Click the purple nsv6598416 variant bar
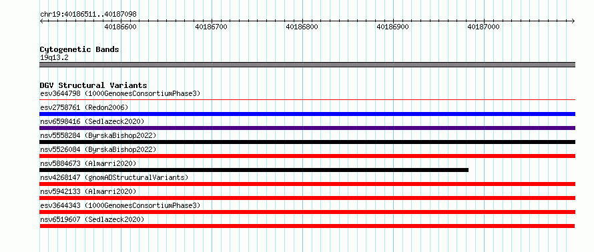Screen dimensions: 594x252 307,128
